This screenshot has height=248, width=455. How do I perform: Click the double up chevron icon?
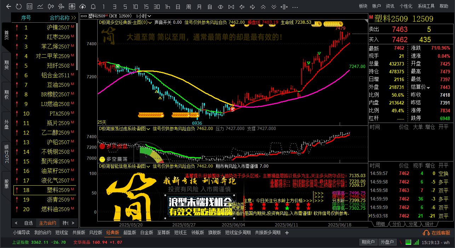click(x=263, y=6)
